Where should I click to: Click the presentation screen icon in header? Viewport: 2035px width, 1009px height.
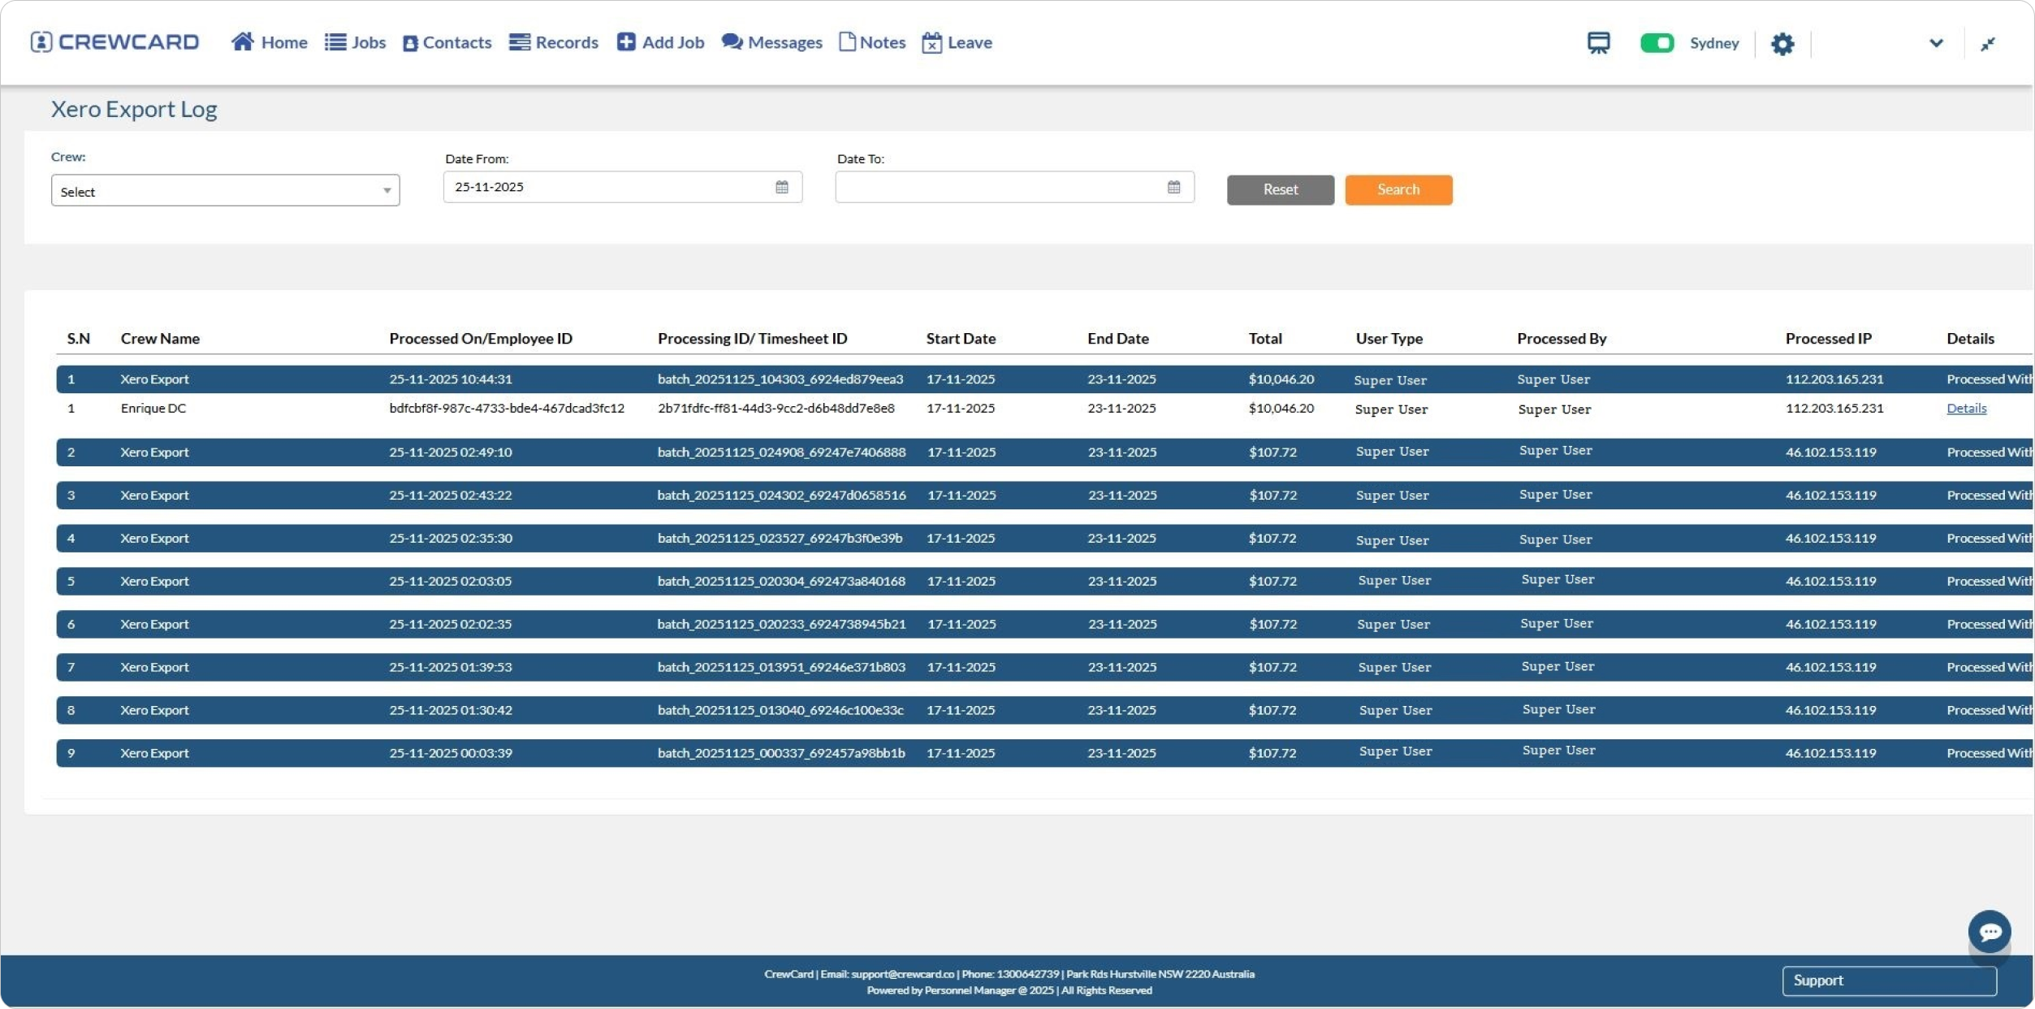[1598, 43]
